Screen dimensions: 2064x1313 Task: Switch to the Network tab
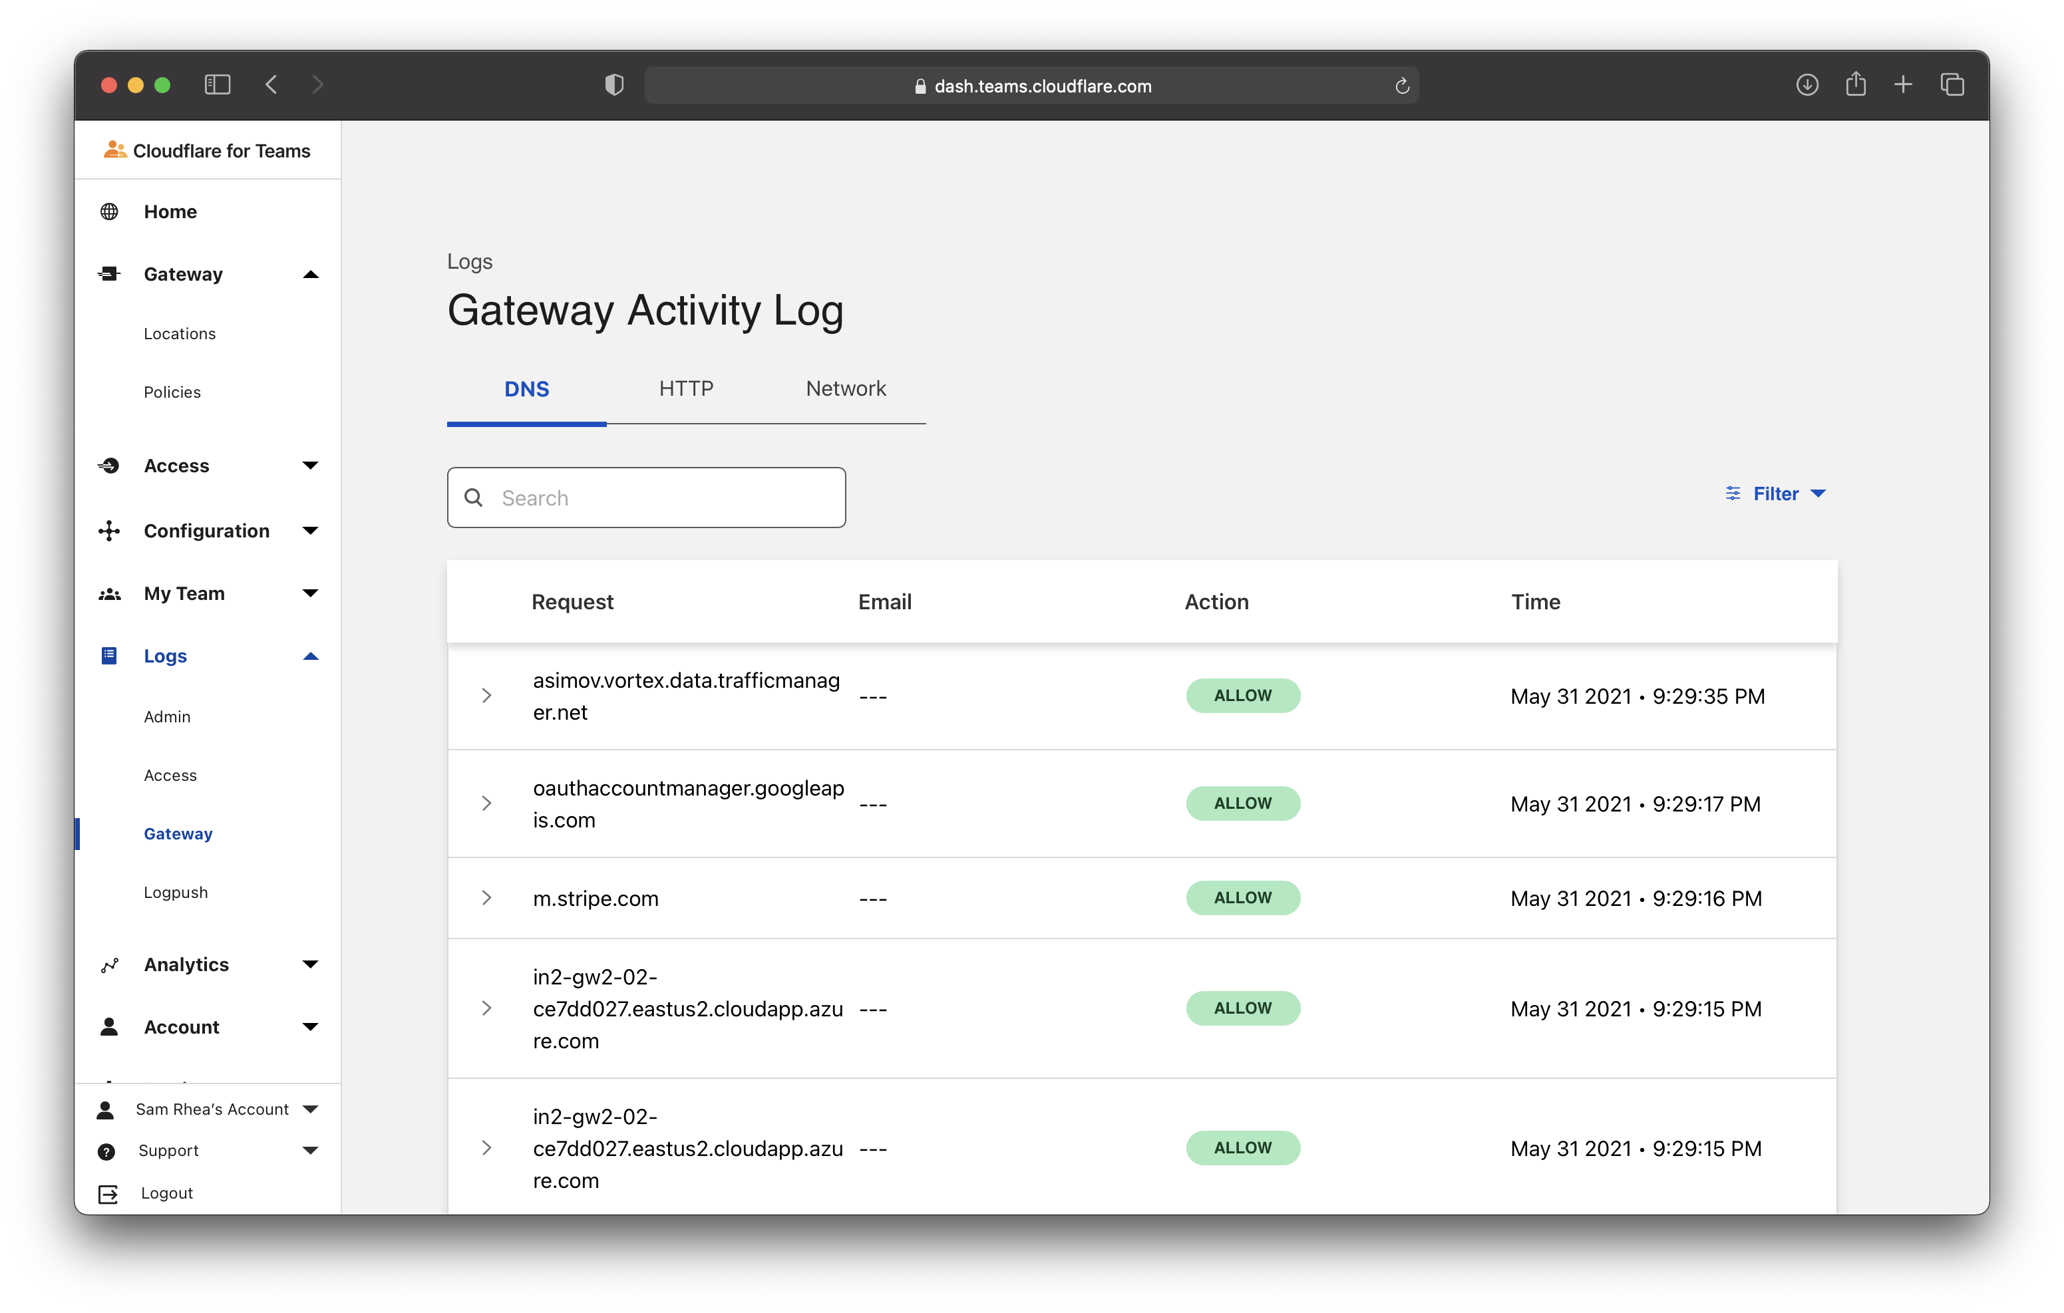tap(845, 389)
